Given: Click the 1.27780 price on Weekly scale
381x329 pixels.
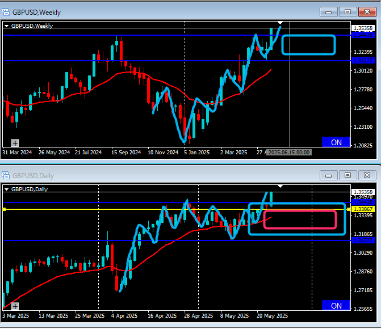Looking at the screenshot, I should pos(363,90).
